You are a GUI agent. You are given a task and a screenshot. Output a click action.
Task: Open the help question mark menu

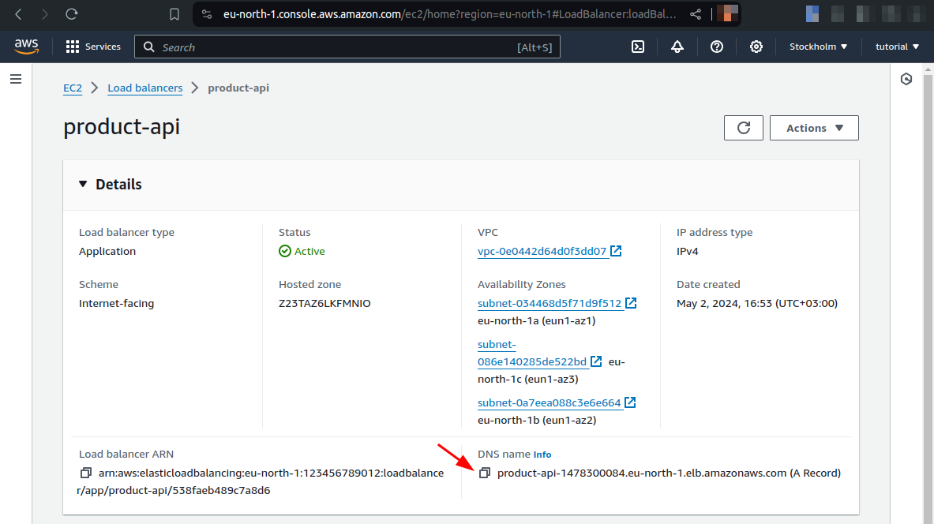coord(717,47)
